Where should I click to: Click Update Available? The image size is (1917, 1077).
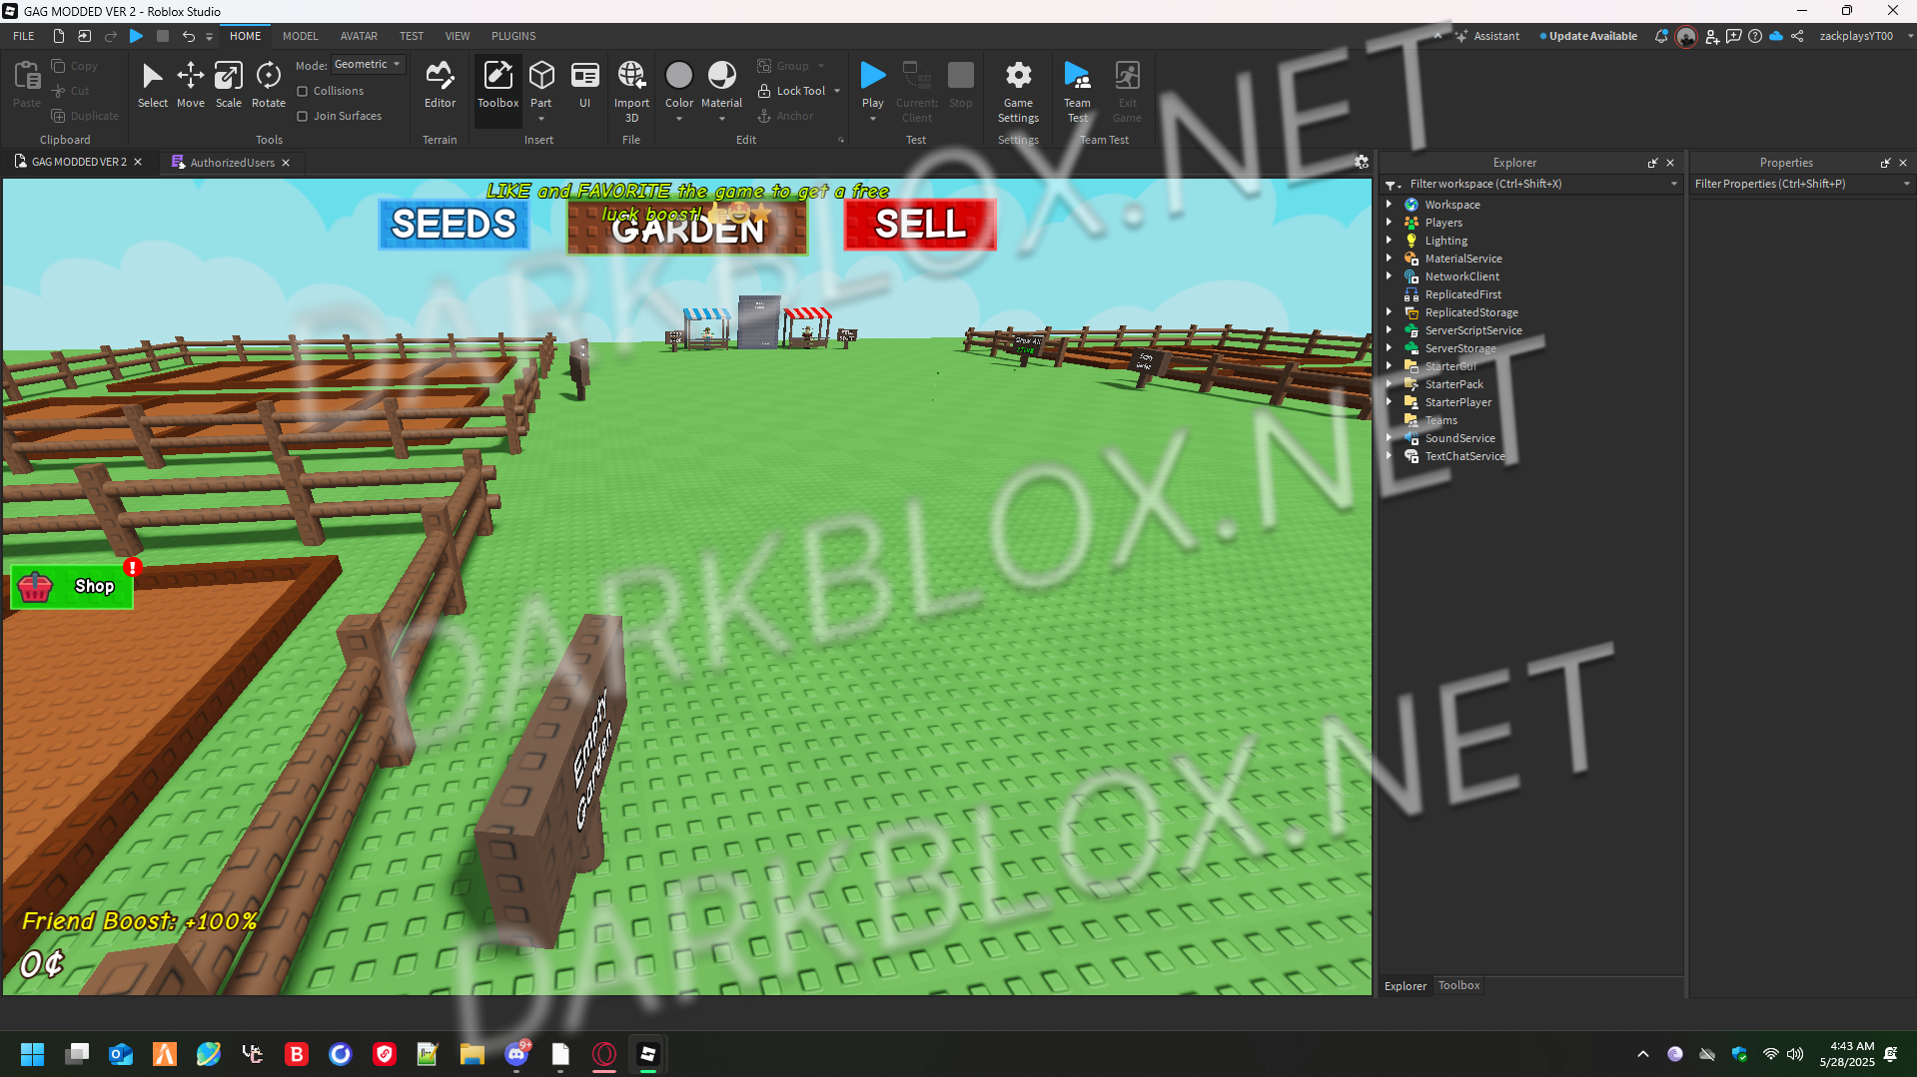coord(1588,36)
